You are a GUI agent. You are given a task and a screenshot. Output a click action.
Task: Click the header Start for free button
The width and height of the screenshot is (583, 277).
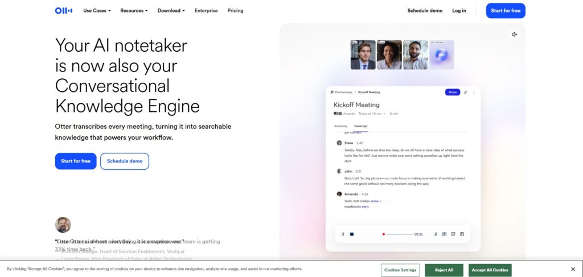tap(506, 11)
